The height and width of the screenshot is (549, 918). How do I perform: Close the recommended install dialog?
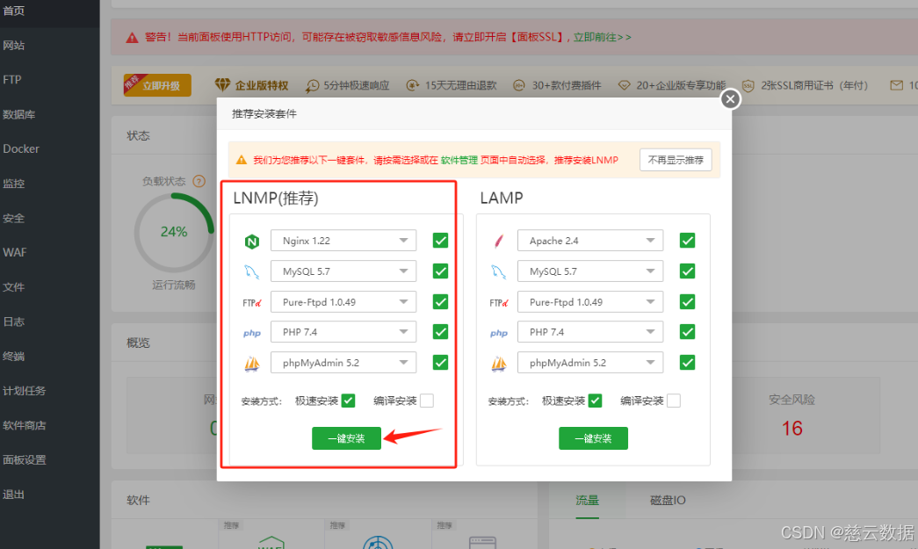coord(730,99)
